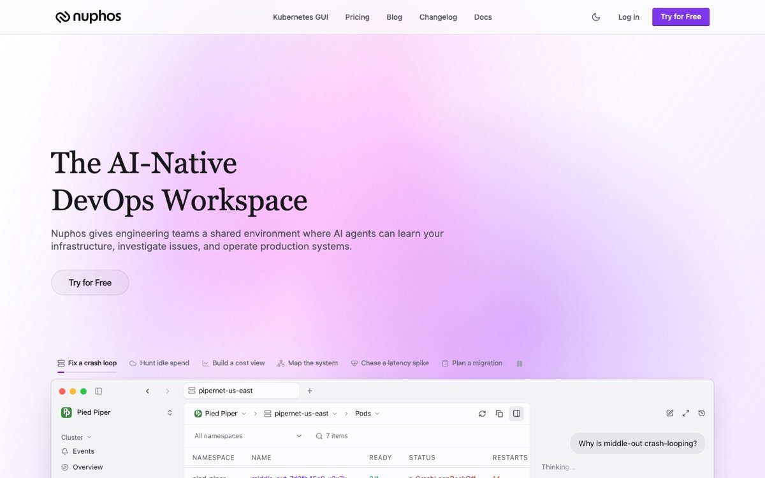This screenshot has height=478, width=765.
Task: Open Overview in the sidebar
Action: coord(82,467)
